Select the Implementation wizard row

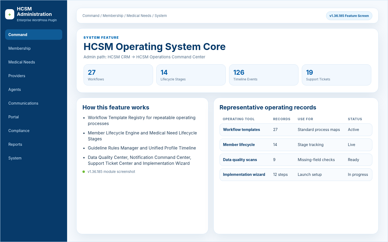coord(296,175)
